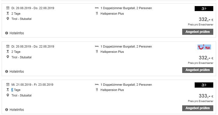Click the black operator logo in first offer
Viewport: 218px width, 115px height.
tap(204, 9)
